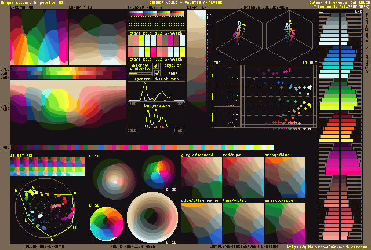This screenshot has height=250, width=371.
Task: Open the orange/blue complementary map
Action: click(285, 178)
